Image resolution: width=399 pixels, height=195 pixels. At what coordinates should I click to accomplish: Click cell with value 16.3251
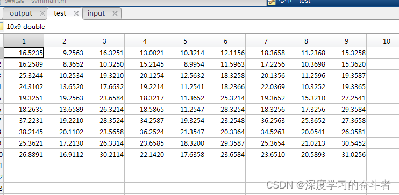[104, 53]
